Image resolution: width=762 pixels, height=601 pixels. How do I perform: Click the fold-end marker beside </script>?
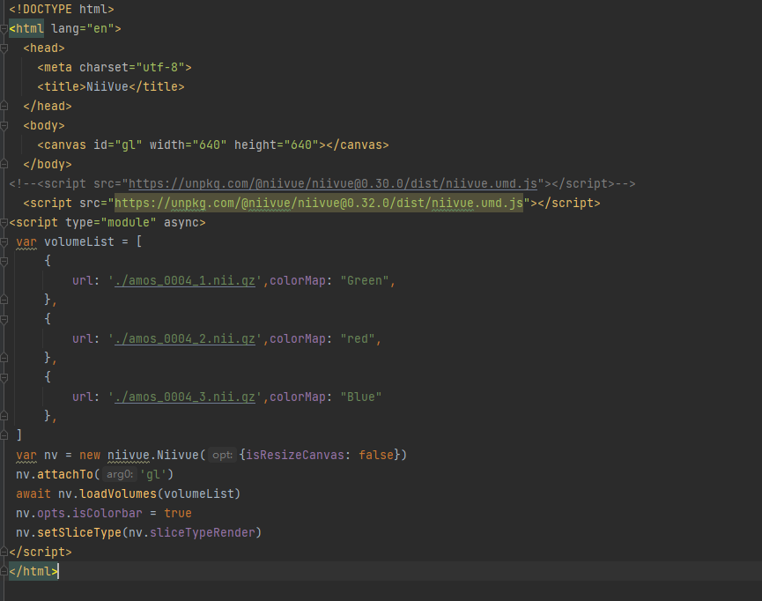pos(4,552)
